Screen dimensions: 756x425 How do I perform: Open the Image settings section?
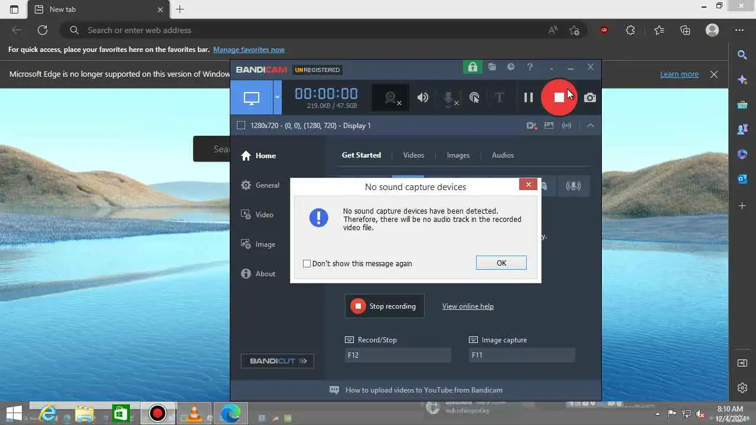(258, 244)
